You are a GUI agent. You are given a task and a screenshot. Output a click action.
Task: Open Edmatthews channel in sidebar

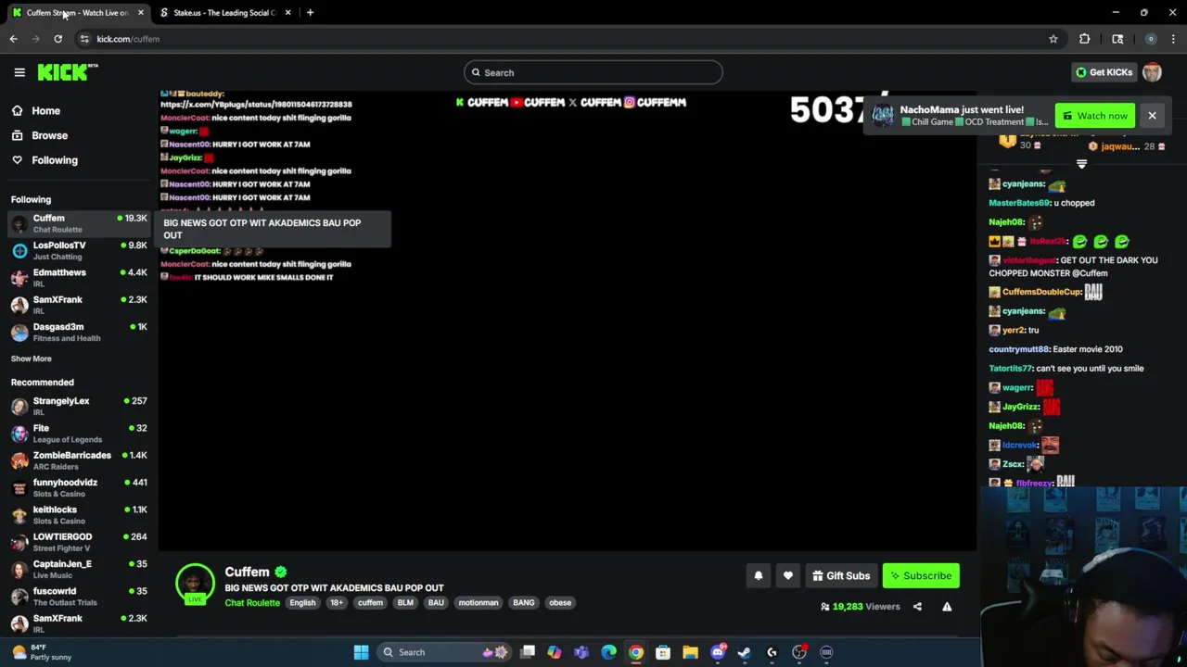pos(79,277)
